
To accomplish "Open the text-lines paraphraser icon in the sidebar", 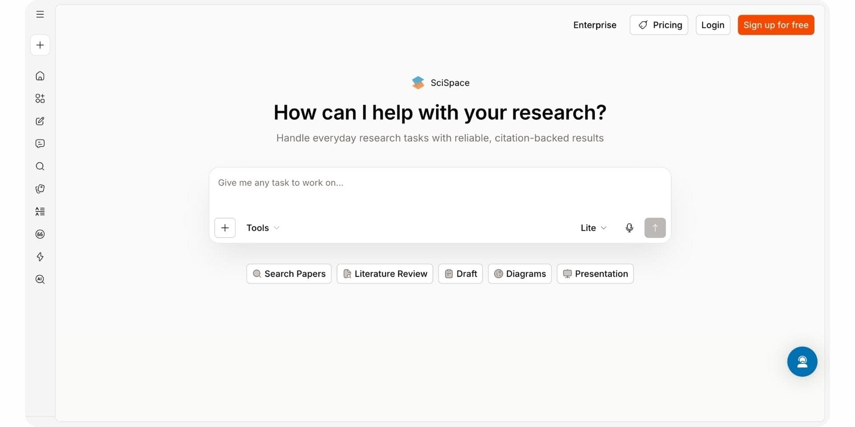I will coord(40,211).
